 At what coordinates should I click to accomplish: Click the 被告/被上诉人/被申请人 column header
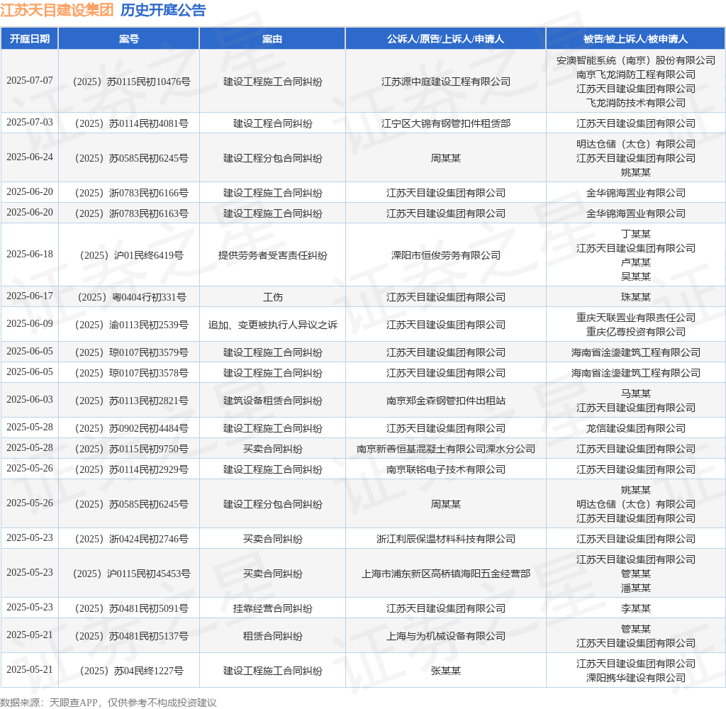click(635, 39)
